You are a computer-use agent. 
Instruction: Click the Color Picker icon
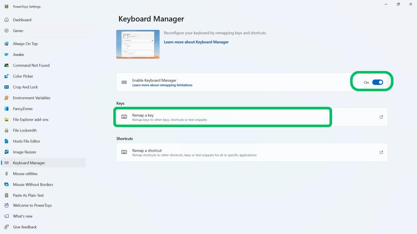coord(7,76)
